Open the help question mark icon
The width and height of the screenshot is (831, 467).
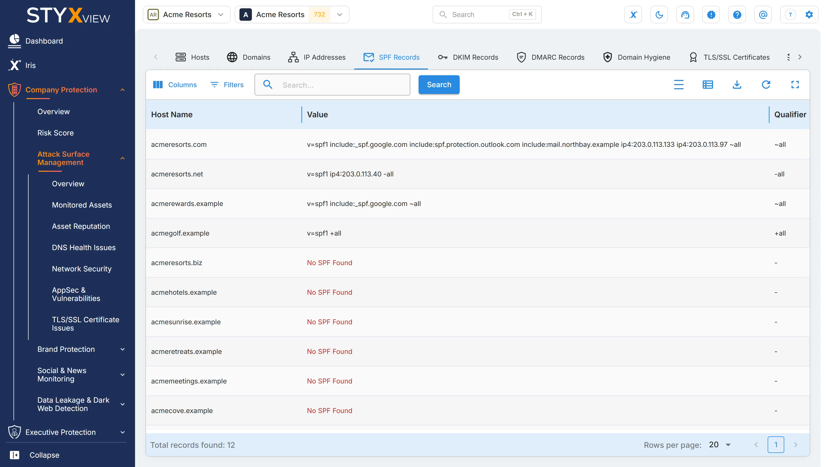click(737, 15)
